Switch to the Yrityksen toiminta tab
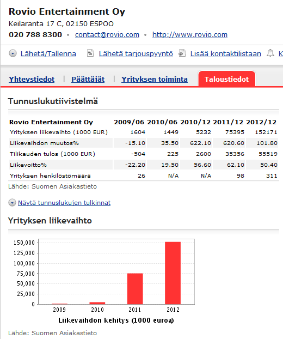The image size is (283, 339). 155,79
